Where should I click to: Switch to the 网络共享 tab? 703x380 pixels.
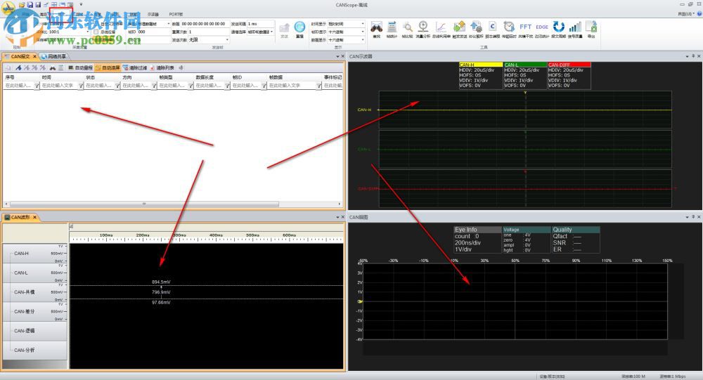coord(54,56)
